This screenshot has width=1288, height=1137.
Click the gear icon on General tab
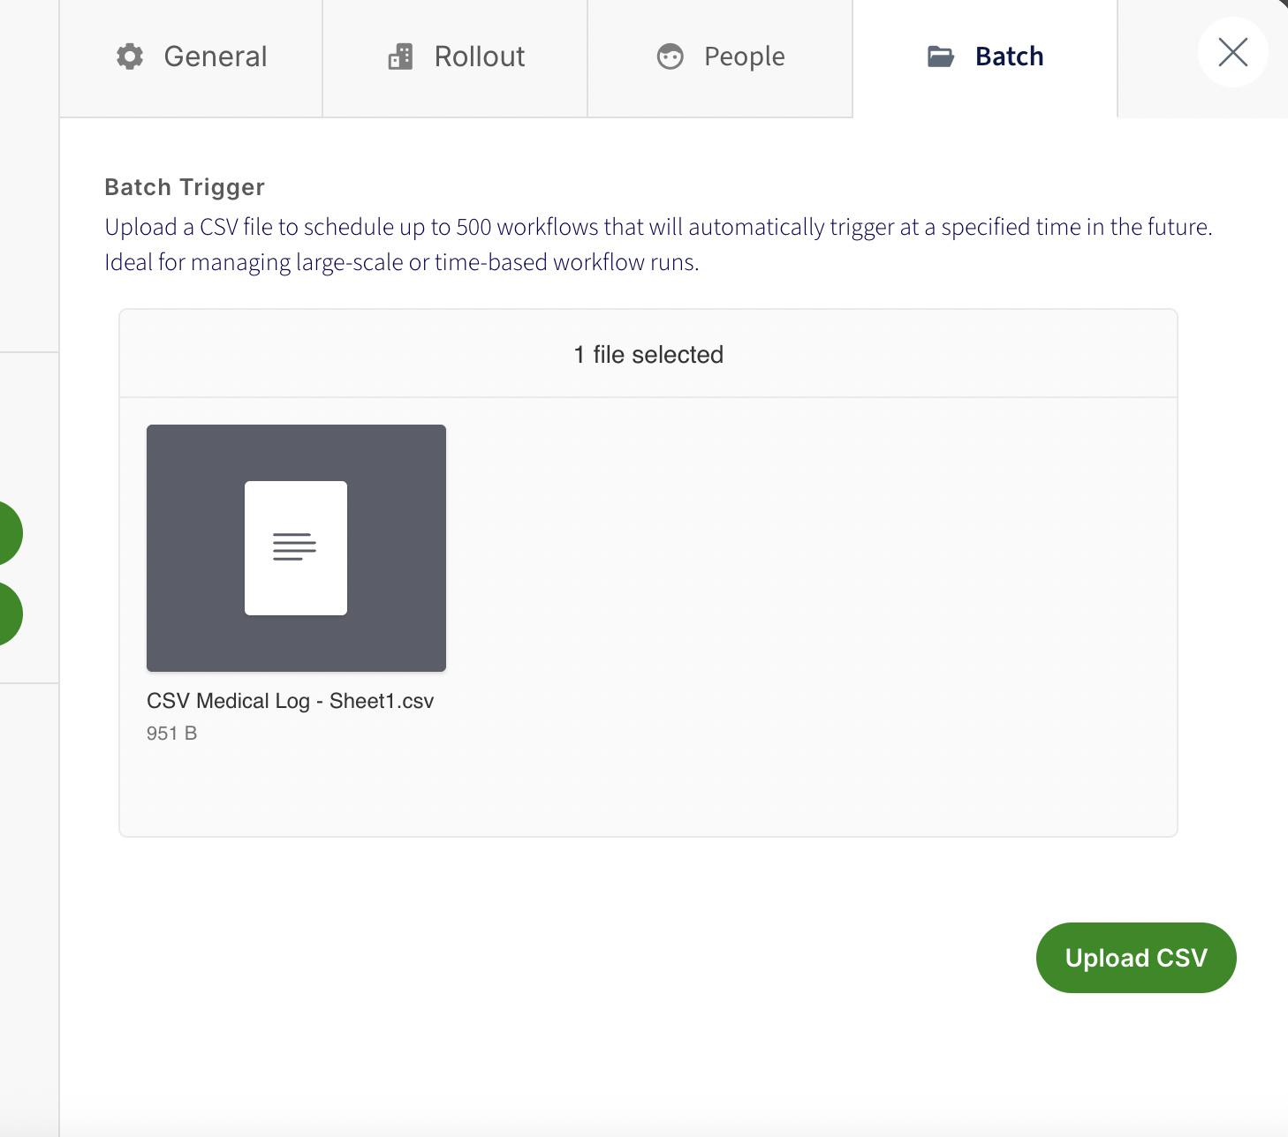[130, 56]
